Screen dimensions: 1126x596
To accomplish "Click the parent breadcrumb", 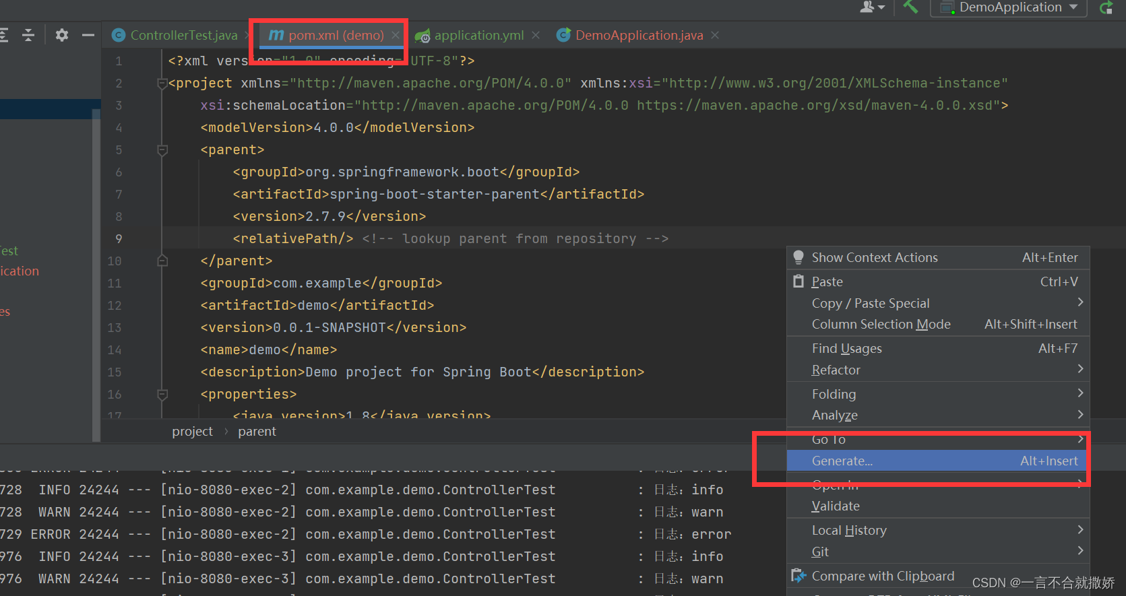I will click(x=257, y=431).
